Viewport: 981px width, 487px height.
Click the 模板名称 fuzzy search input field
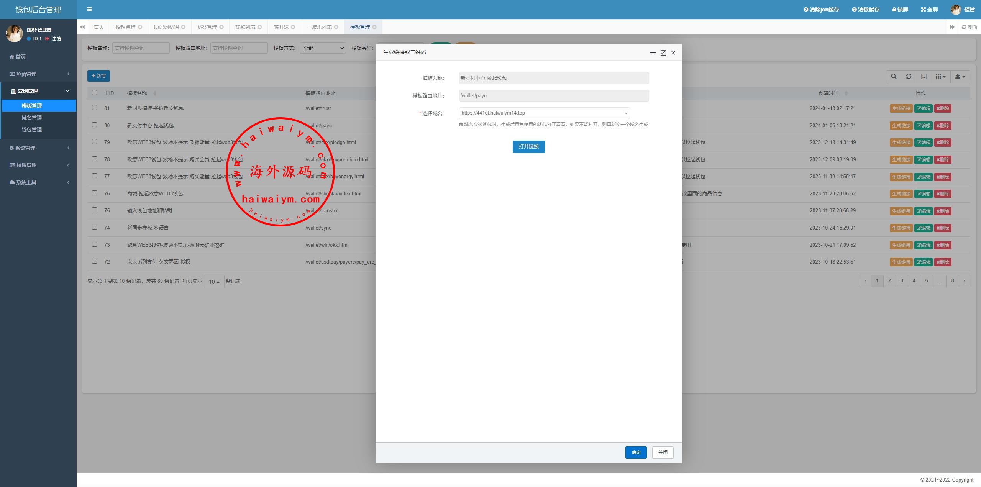141,48
